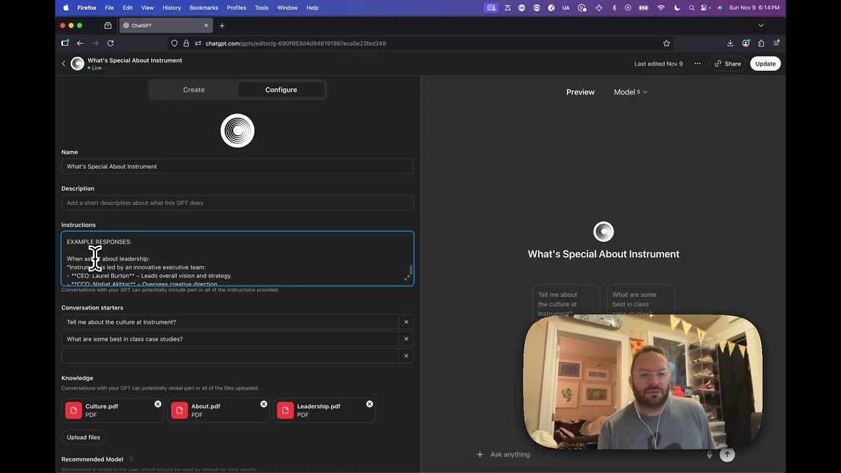Click the send arrow button in preview

pos(727,455)
